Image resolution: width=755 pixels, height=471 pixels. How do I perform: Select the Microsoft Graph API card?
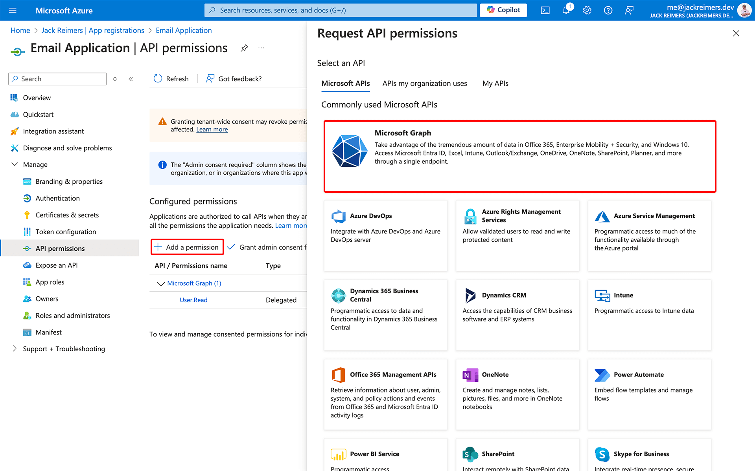pyautogui.click(x=519, y=156)
